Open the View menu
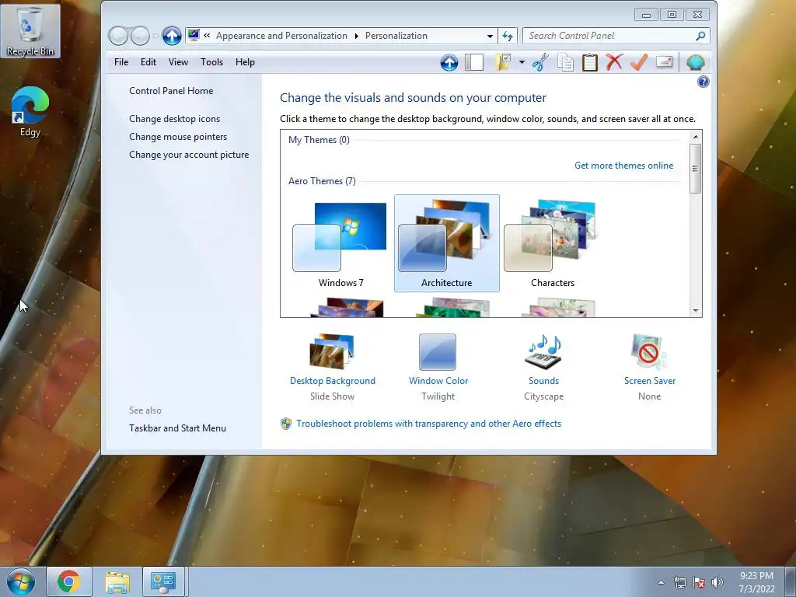The width and height of the screenshot is (796, 597). pyautogui.click(x=178, y=62)
